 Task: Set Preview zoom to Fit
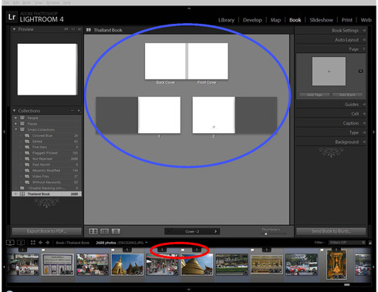[x=66, y=29]
